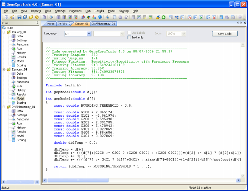This screenshot has height=191, width=248.
Task: Click the Save All double-floppy icon
Action: pos(25,17)
